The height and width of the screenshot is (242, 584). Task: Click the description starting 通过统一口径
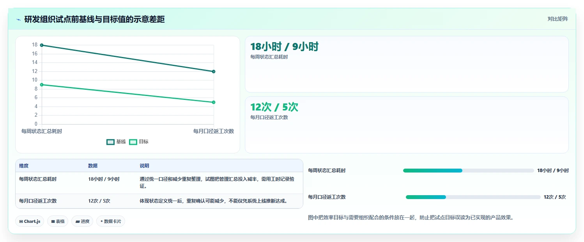(217, 183)
